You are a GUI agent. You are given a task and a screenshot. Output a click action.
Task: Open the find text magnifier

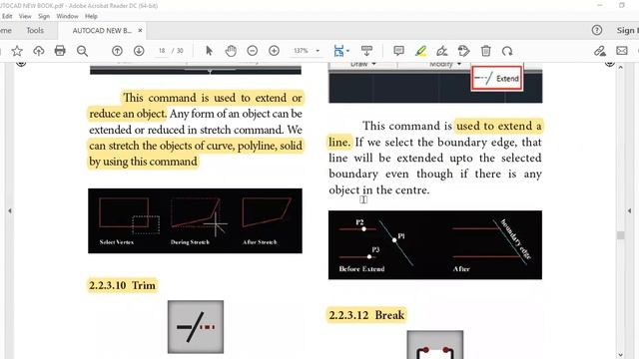click(82, 51)
